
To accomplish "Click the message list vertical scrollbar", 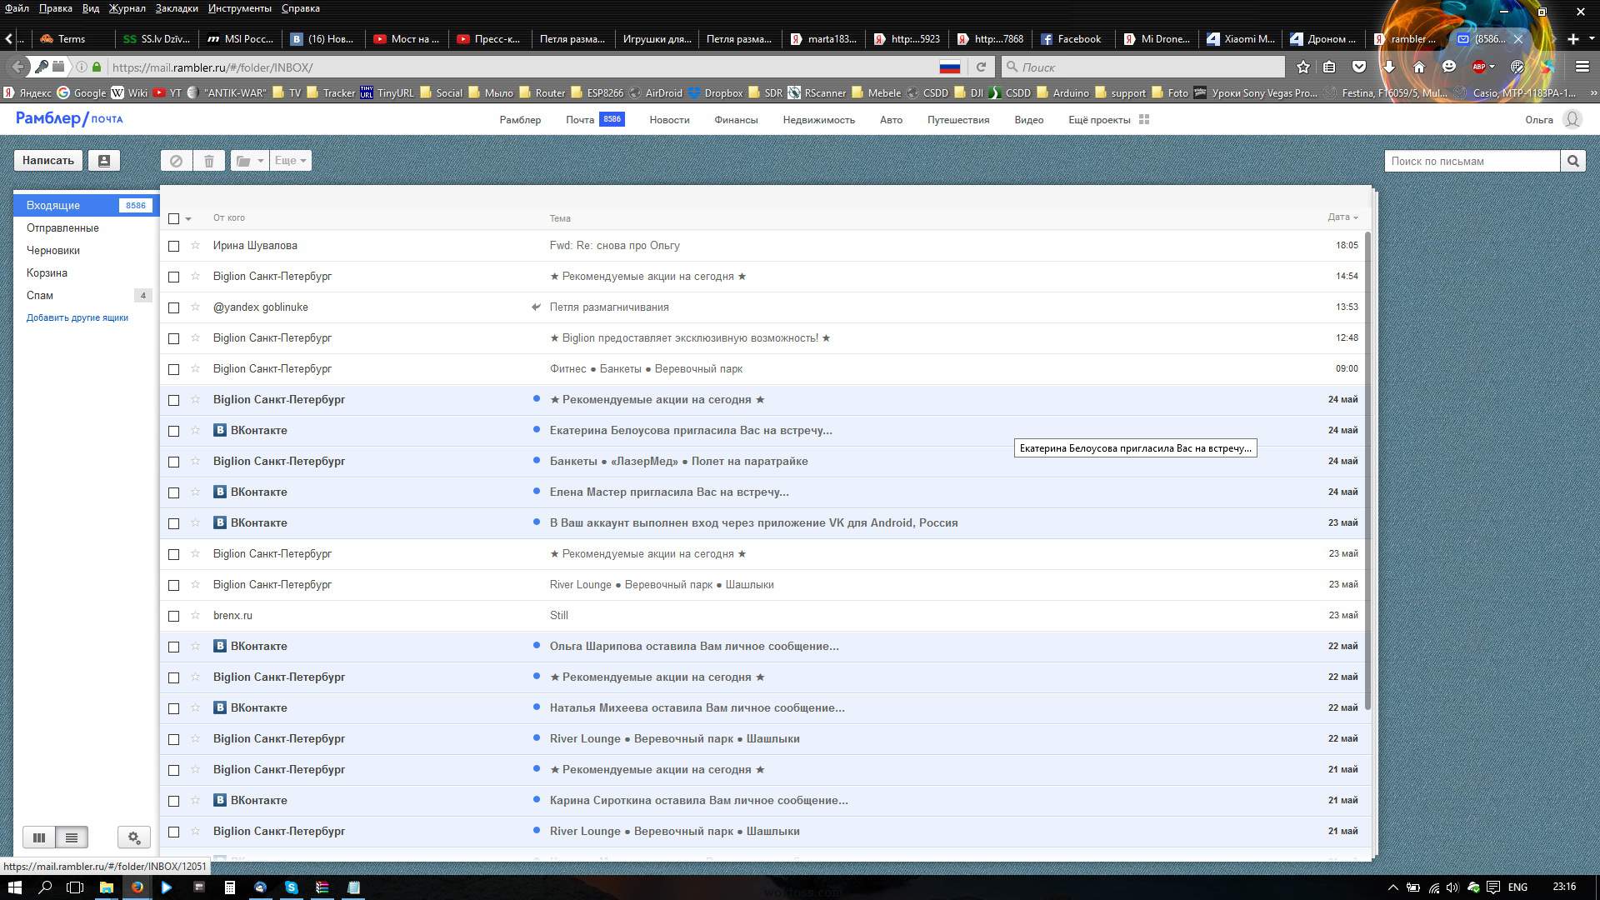I will [x=1368, y=471].
